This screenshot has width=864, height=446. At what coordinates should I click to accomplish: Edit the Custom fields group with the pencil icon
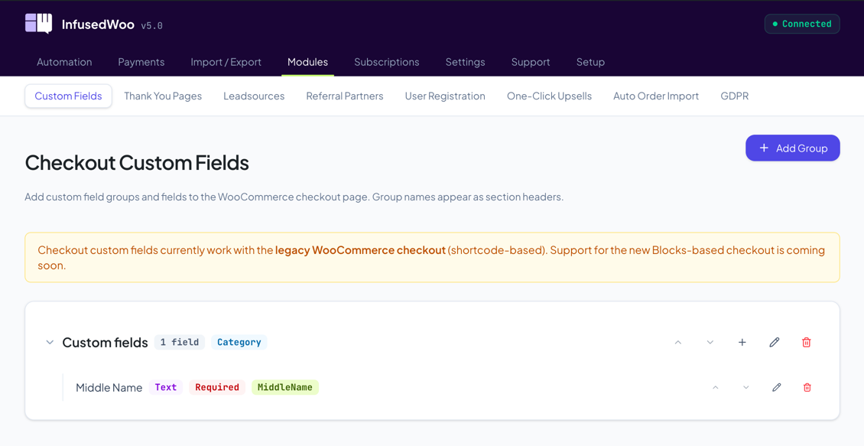coord(774,342)
